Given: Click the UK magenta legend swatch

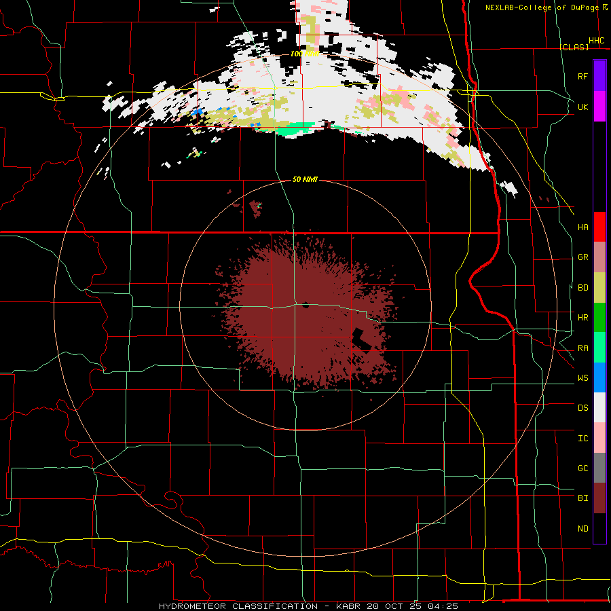Looking at the screenshot, I should coord(599,107).
